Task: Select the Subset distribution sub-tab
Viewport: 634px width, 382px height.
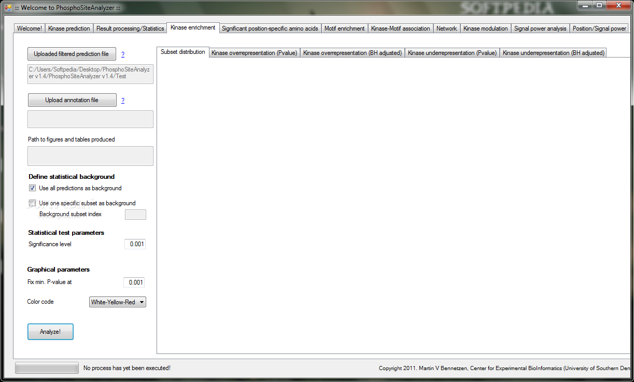Action: tap(183, 52)
